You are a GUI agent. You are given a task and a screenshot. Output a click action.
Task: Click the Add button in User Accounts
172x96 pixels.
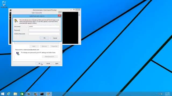pyautogui.click(x=34, y=46)
